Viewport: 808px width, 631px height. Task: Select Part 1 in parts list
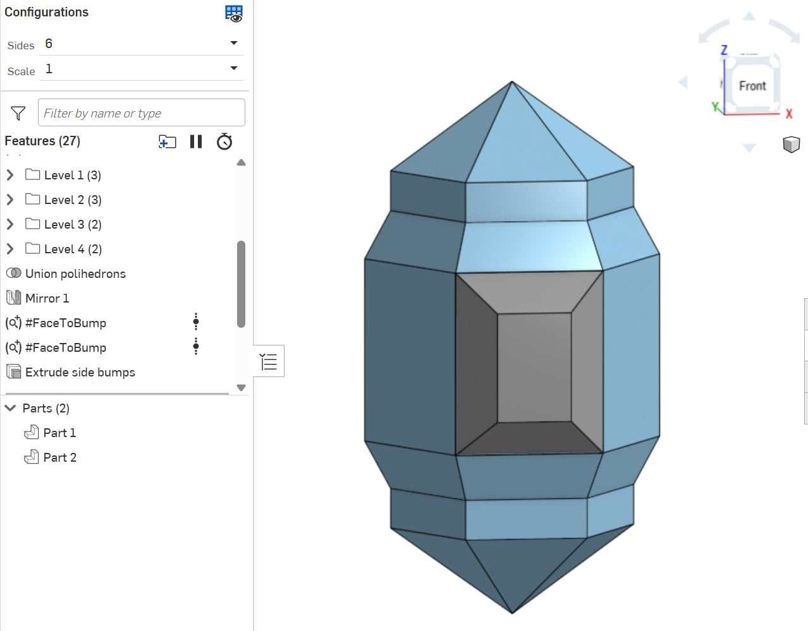(59, 433)
